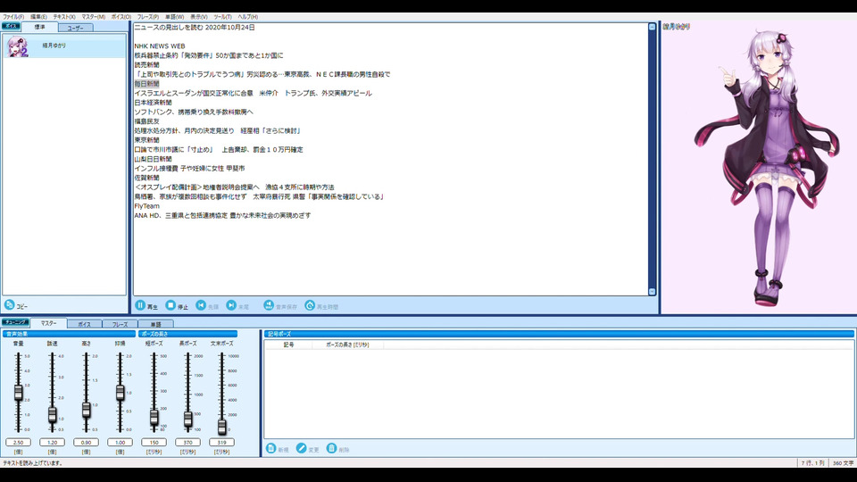Click the コピー copy icon under voice list
Image resolution: width=857 pixels, height=482 pixels.
[x=9, y=305]
